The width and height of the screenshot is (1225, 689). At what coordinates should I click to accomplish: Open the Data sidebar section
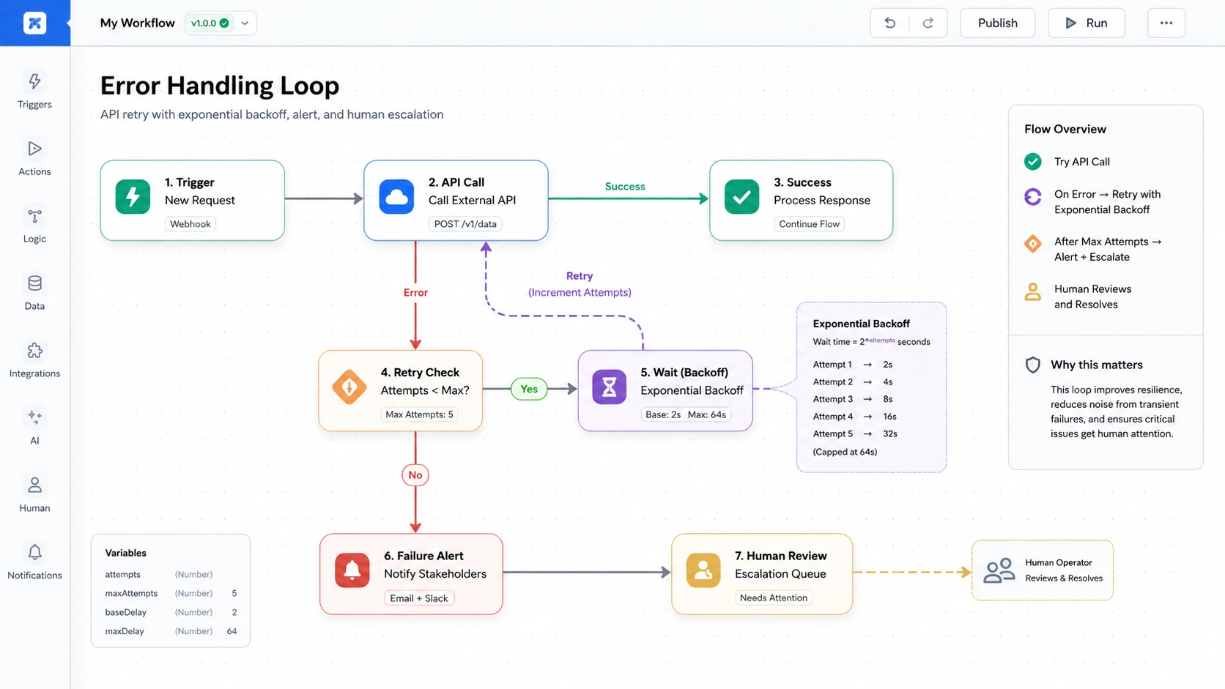34,292
